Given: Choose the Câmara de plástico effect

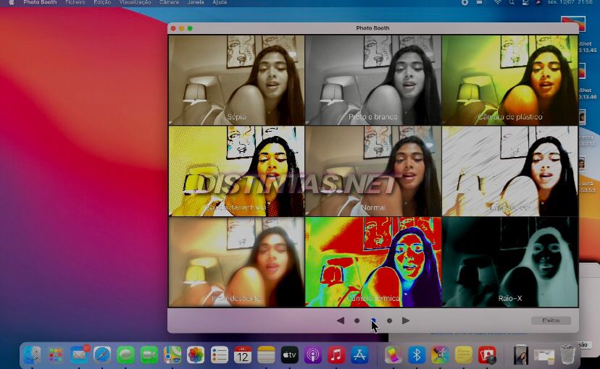Looking at the screenshot, I should pyautogui.click(x=509, y=80).
